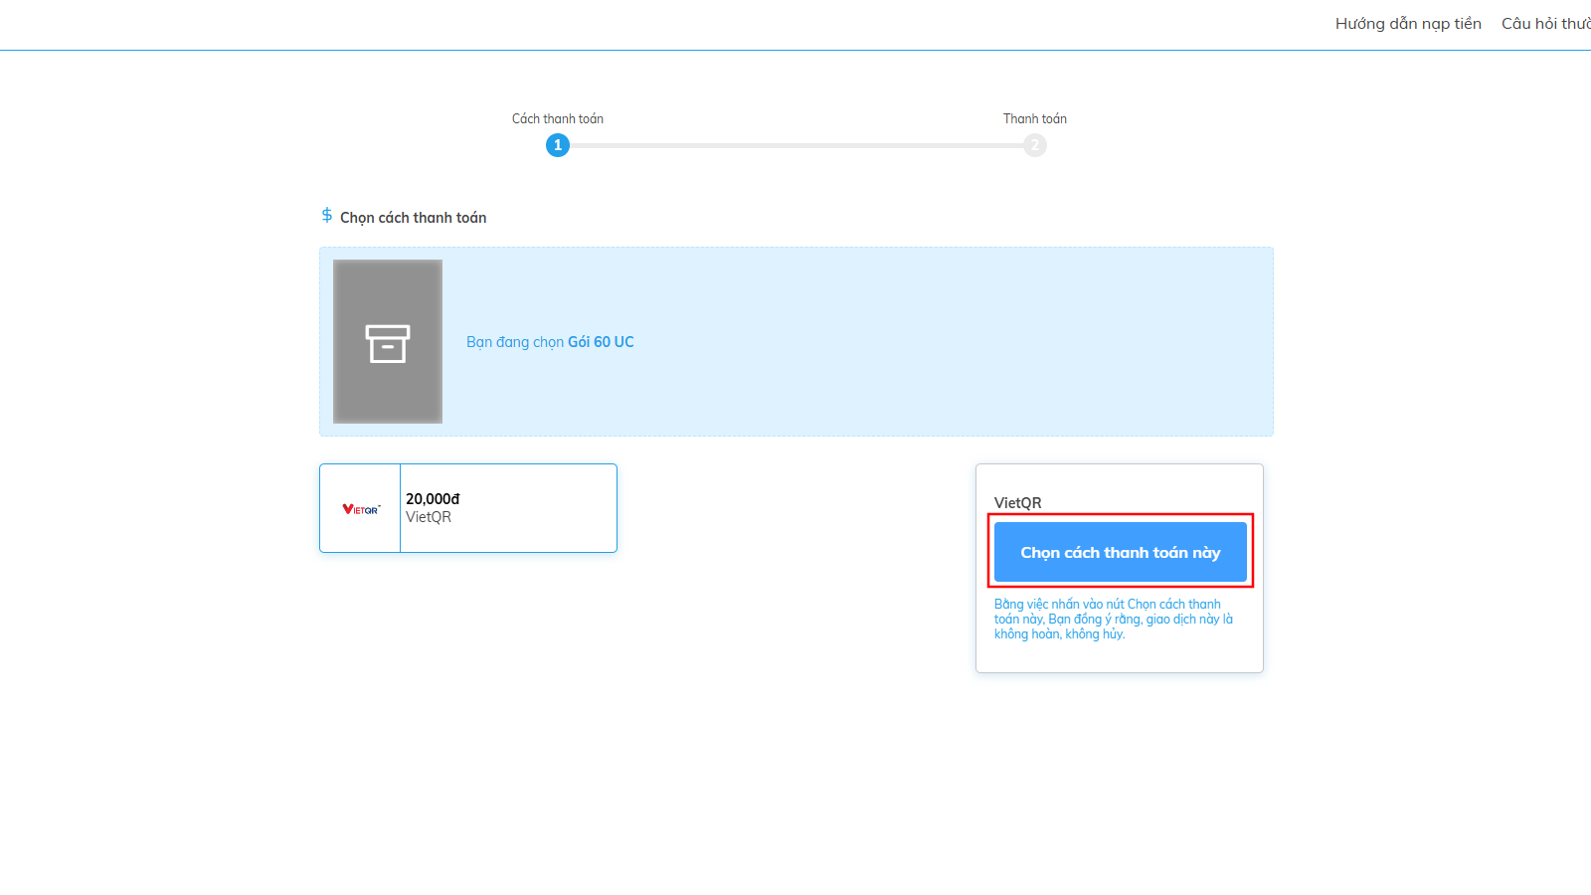Select the Cách thanh toán step label
The width and height of the screenshot is (1591, 895).
[x=558, y=118]
